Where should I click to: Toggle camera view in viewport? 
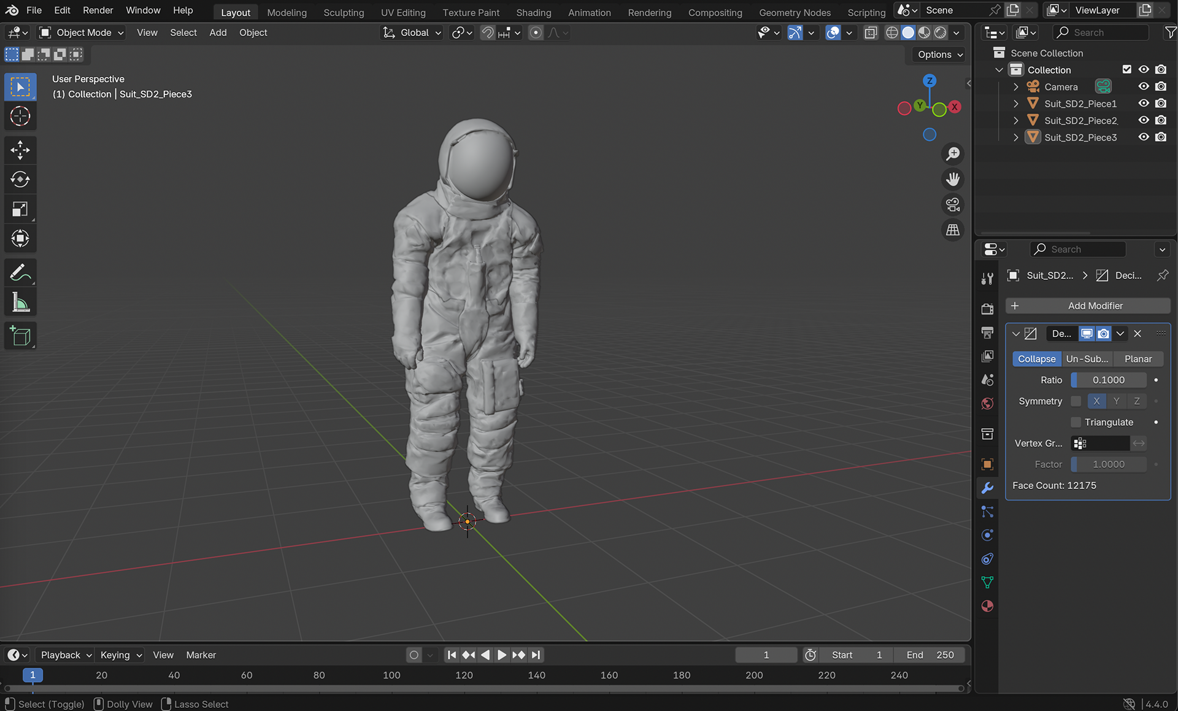point(952,204)
